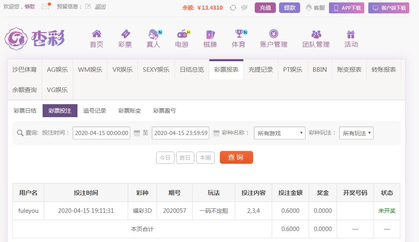Click the 一码不定胆 play type cell
419x242 pixels.
(214, 211)
